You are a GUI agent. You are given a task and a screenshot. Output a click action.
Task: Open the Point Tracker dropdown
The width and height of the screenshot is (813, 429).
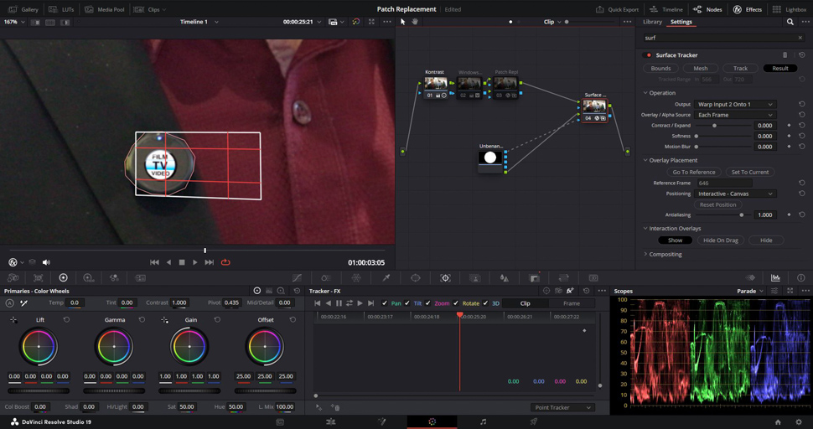[562, 407]
